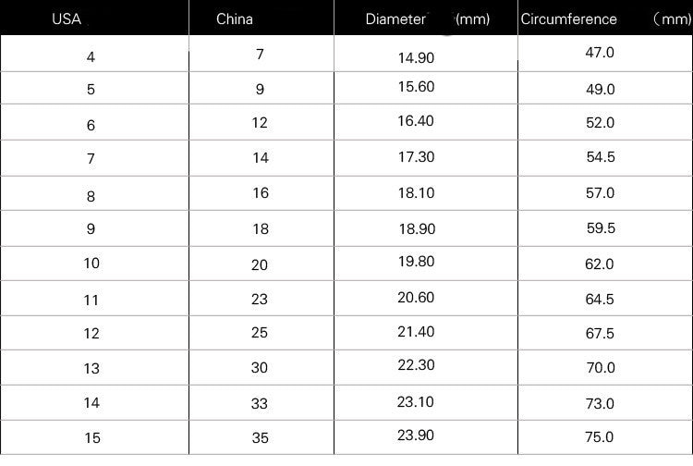The width and height of the screenshot is (693, 466).
Task: Click the USA column header
Action: point(66,18)
